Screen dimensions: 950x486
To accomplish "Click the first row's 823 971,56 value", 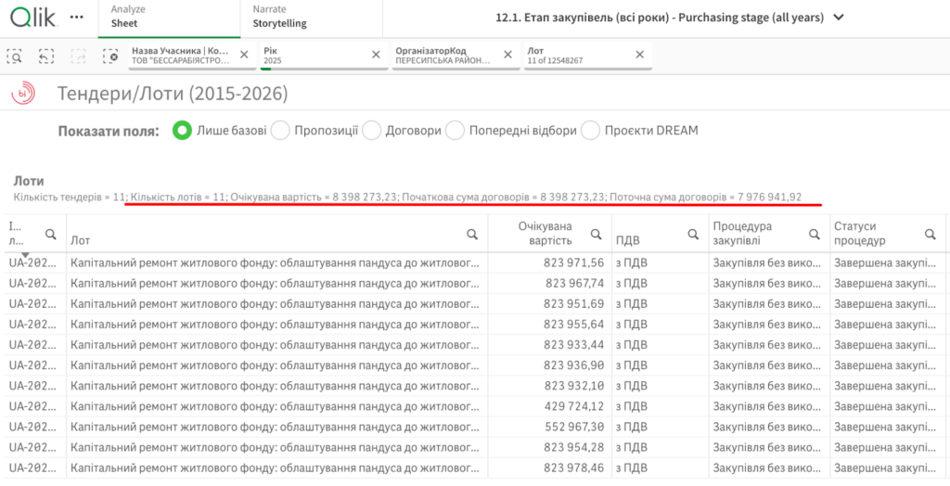I will [x=573, y=262].
